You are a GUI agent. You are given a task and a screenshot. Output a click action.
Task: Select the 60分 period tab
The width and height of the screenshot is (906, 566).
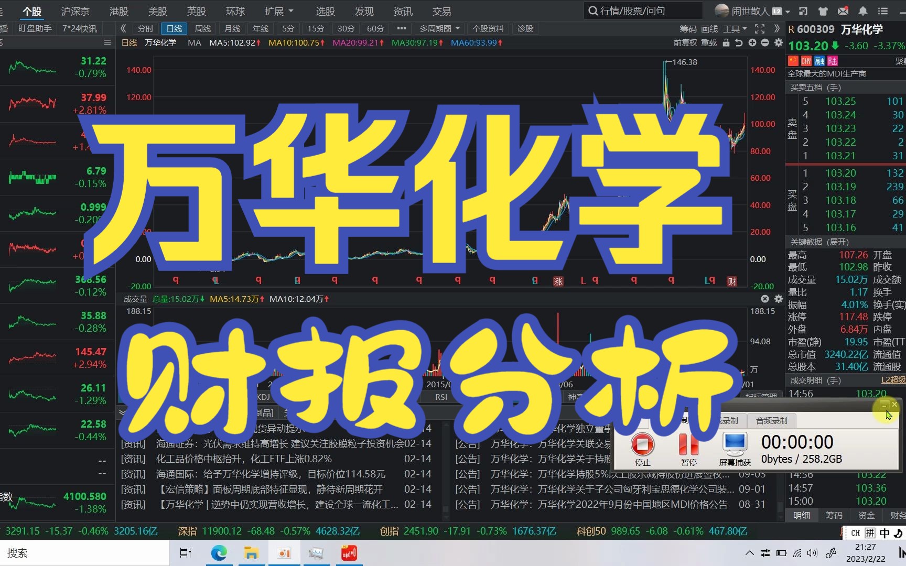[375, 29]
